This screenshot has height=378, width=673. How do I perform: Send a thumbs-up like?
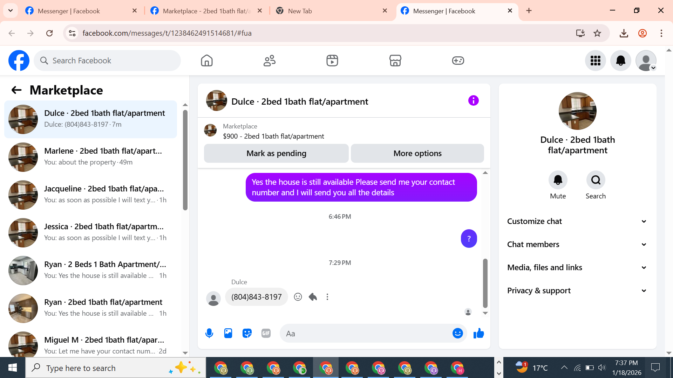[x=478, y=333]
